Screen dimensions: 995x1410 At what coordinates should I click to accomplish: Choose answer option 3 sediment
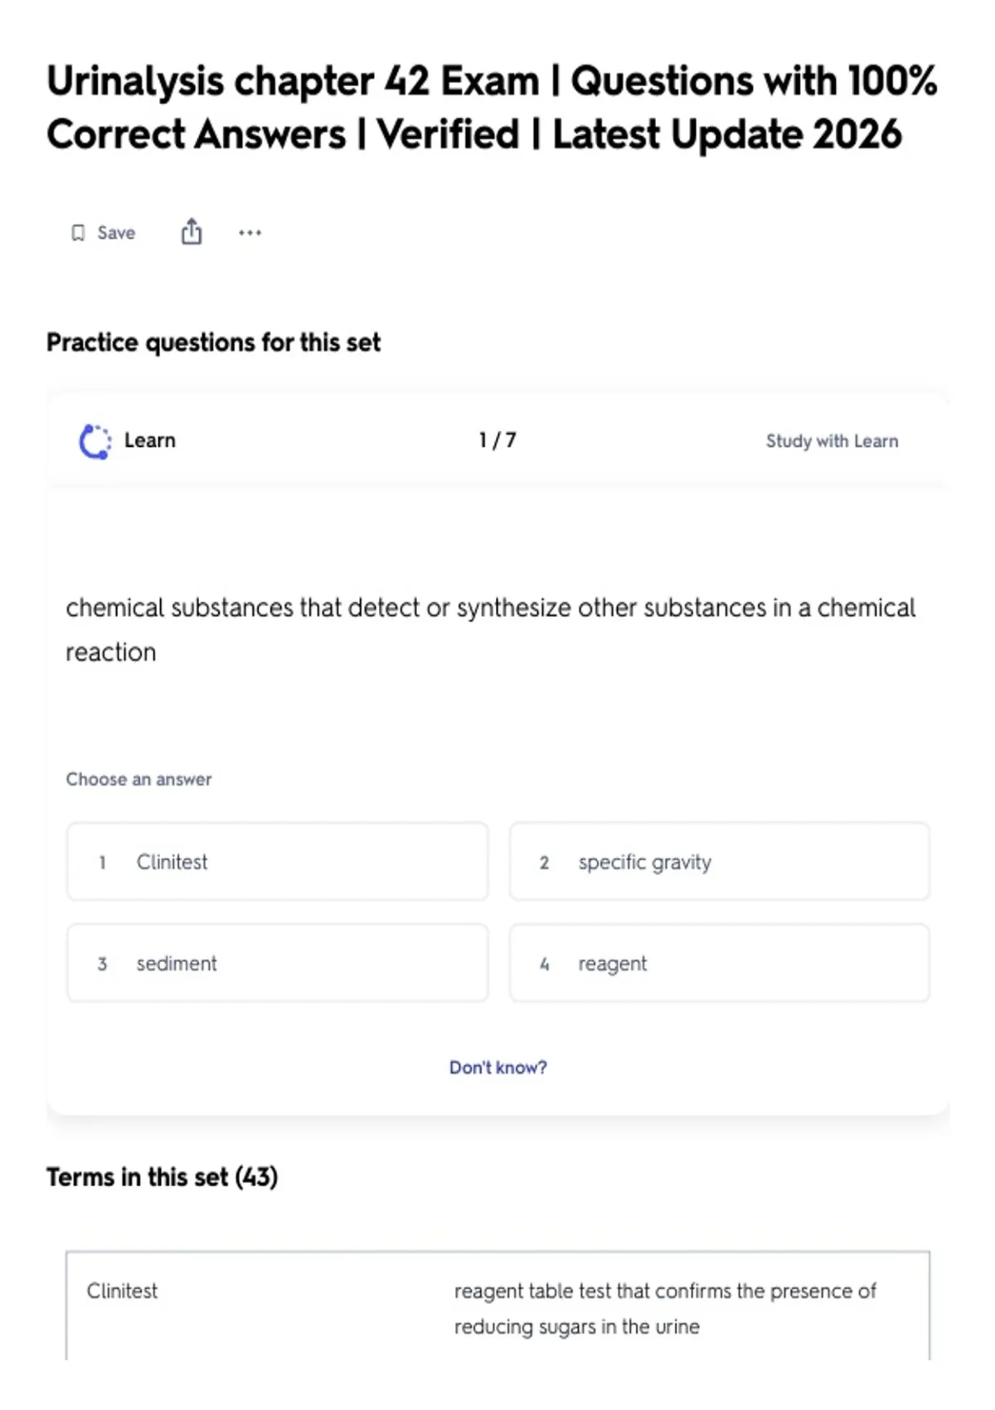coord(277,963)
